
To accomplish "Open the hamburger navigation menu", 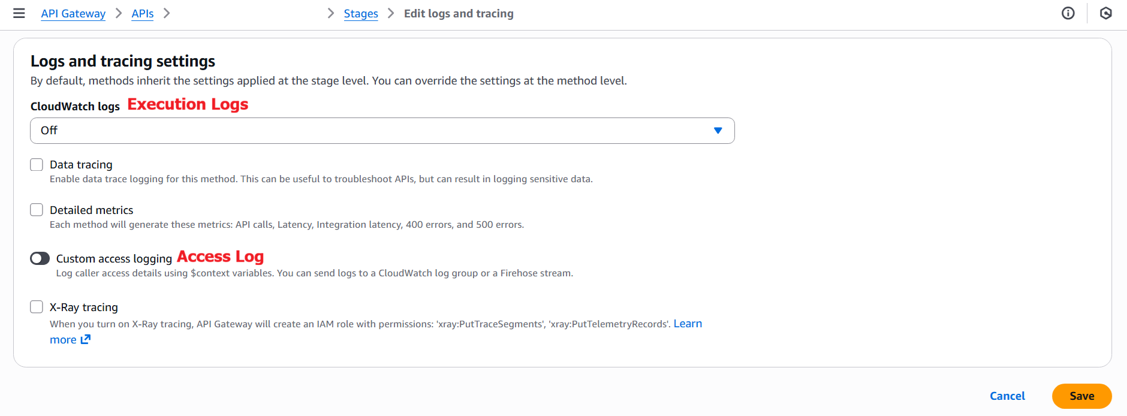I will tap(19, 13).
